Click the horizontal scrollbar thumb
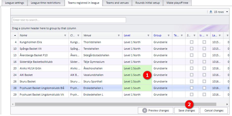Screen dimensions: 232x116 click(x=115, y=104)
